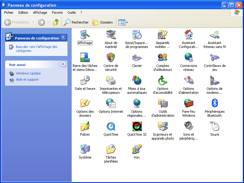Open Mises à jour automatiques icon

137,80
